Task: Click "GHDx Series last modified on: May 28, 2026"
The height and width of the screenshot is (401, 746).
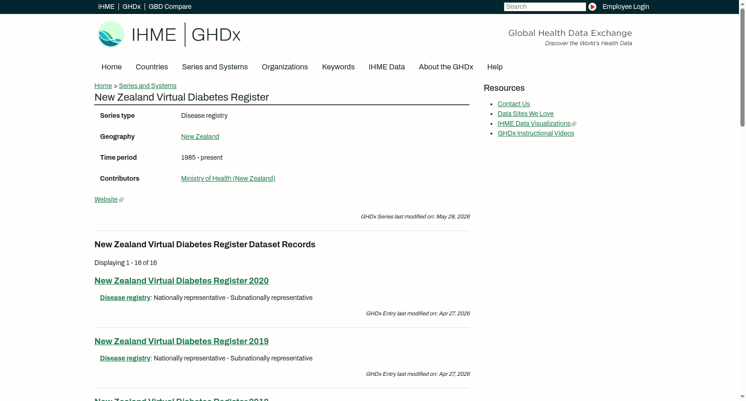Action: [415, 217]
